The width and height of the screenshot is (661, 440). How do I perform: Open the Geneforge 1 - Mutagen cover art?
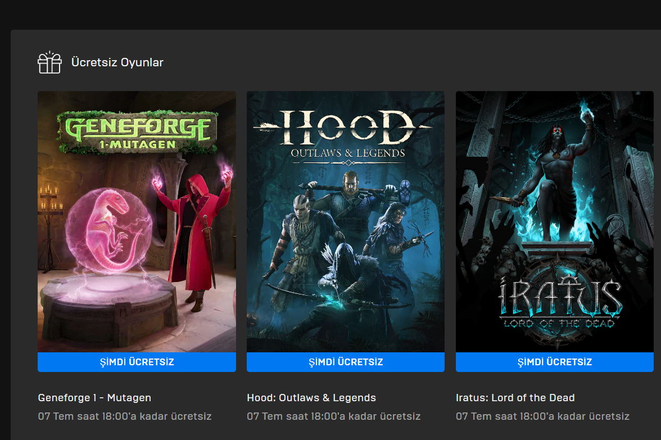[x=137, y=221]
